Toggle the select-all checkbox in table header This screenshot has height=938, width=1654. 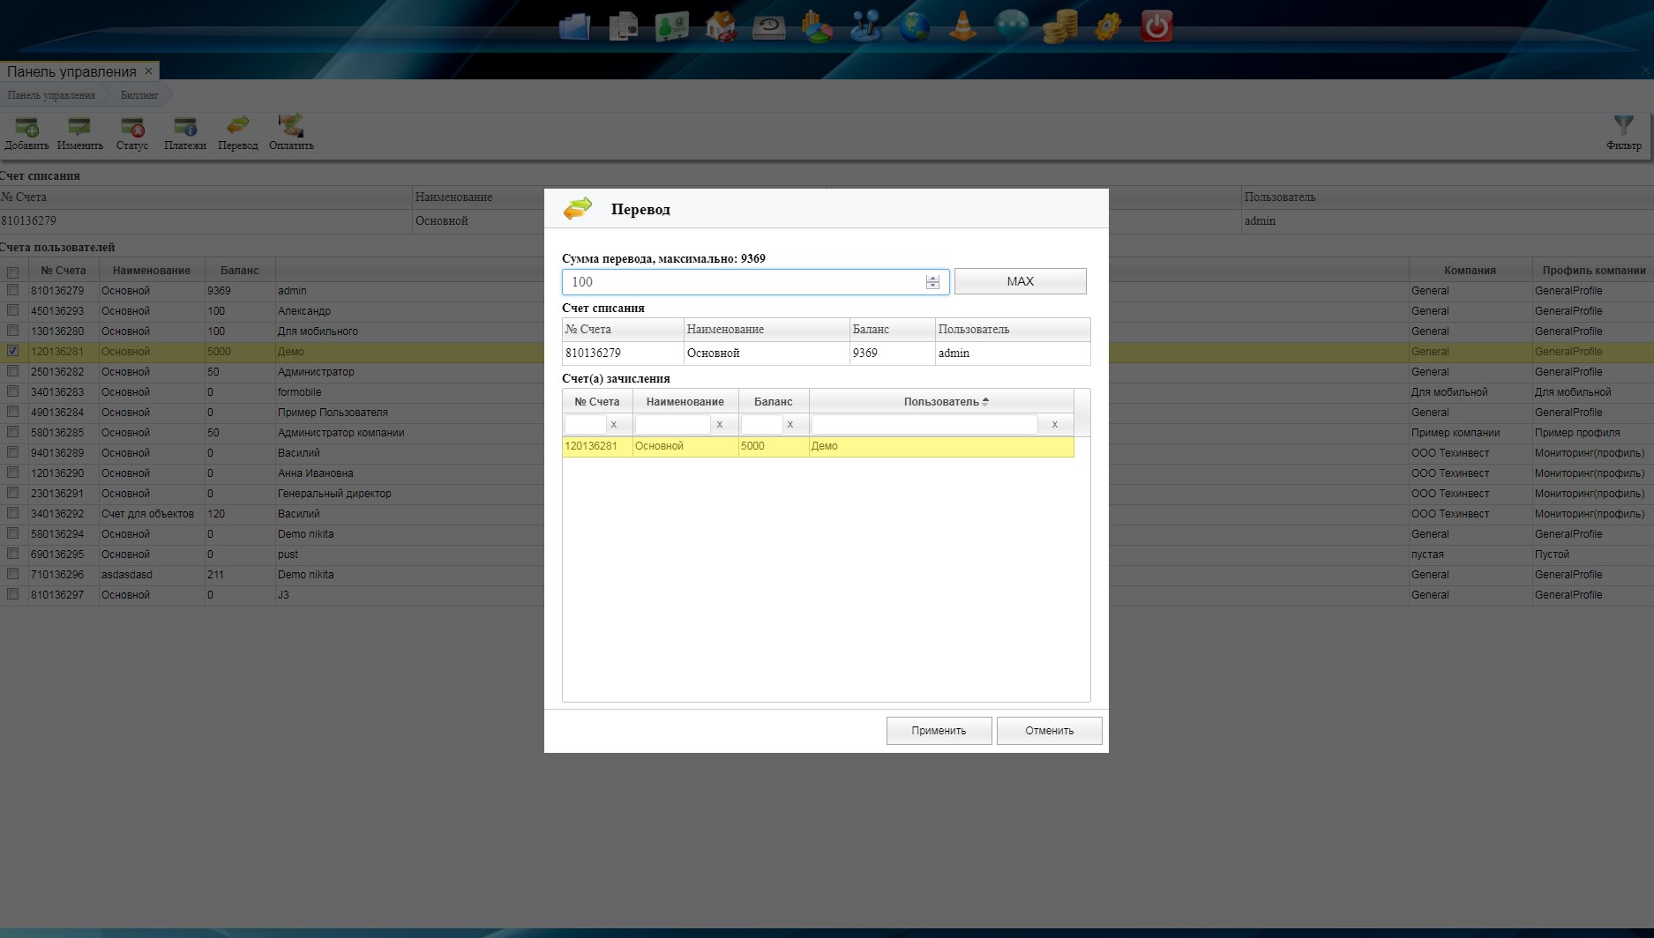pyautogui.click(x=12, y=272)
